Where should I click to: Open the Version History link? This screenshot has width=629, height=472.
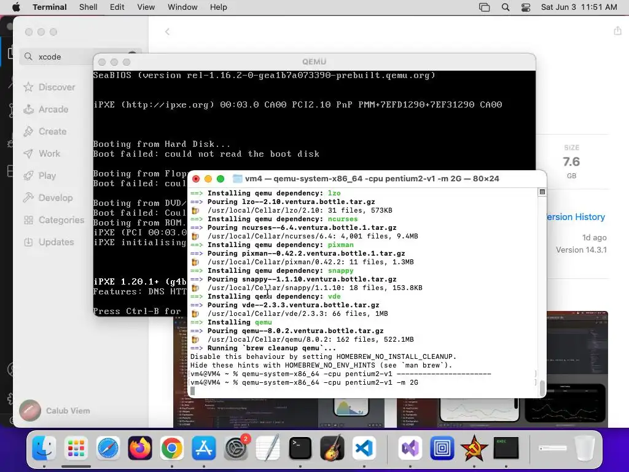576,217
